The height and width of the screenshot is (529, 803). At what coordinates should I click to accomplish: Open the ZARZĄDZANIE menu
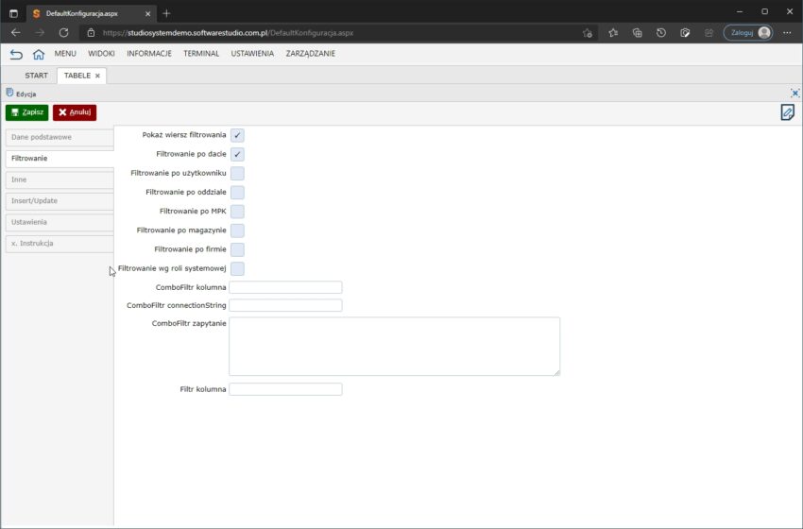[x=310, y=54]
